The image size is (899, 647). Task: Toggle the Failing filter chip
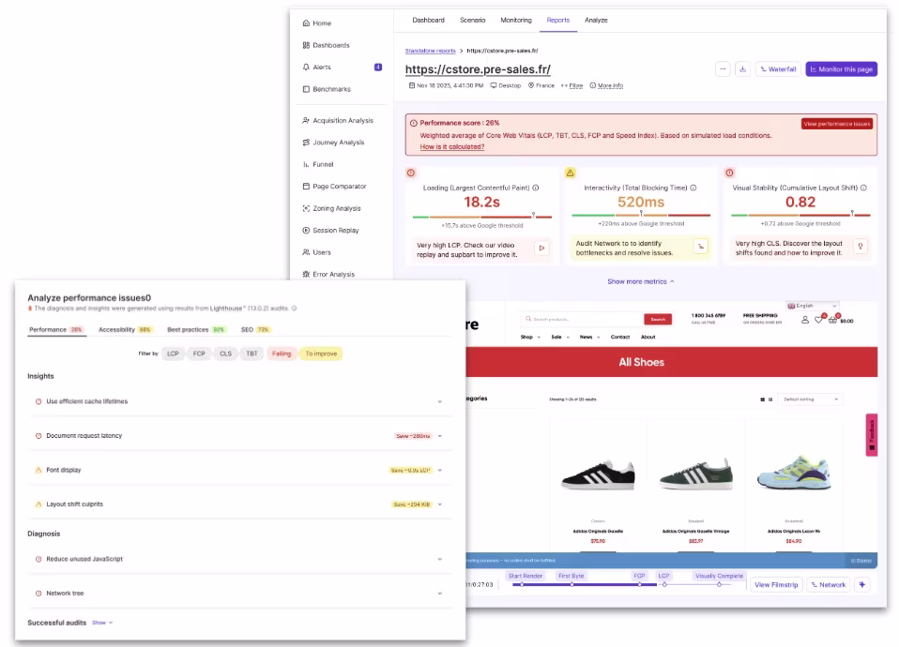[x=282, y=354]
